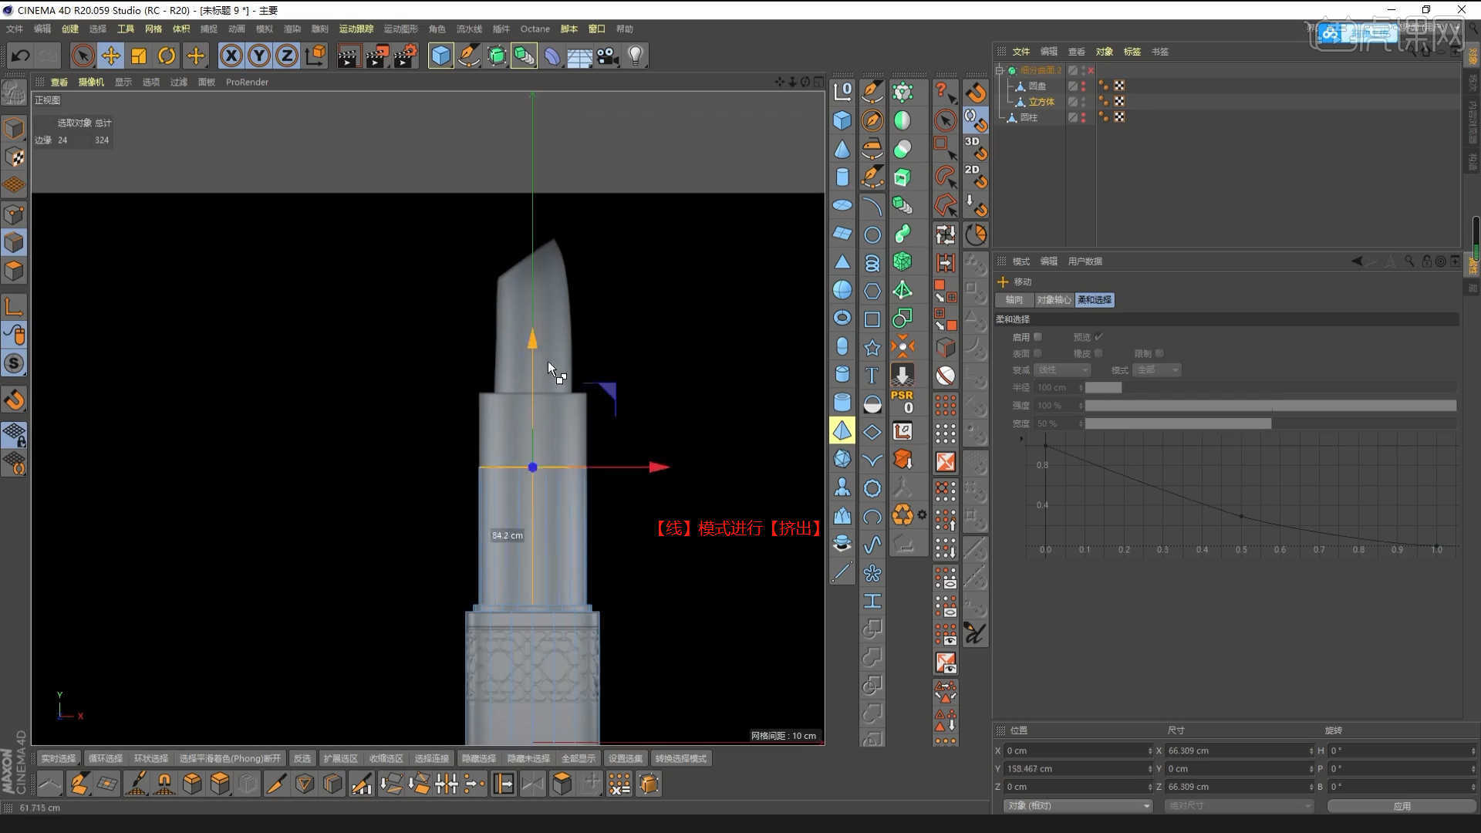The height and width of the screenshot is (833, 1481).
Task: Activate the Scale tool icon
Action: (139, 56)
